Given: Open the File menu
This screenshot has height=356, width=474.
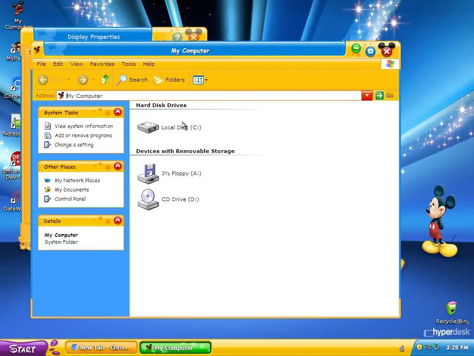Looking at the screenshot, I should [41, 64].
